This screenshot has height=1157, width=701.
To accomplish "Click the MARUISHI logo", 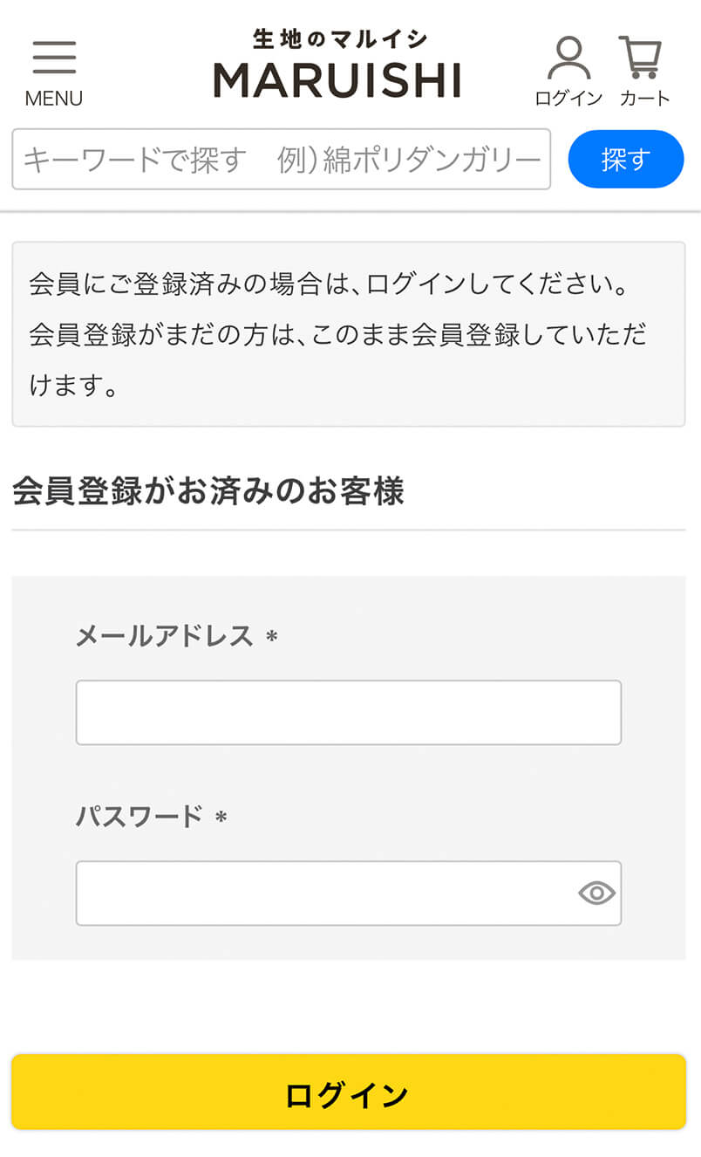I will pyautogui.click(x=337, y=79).
